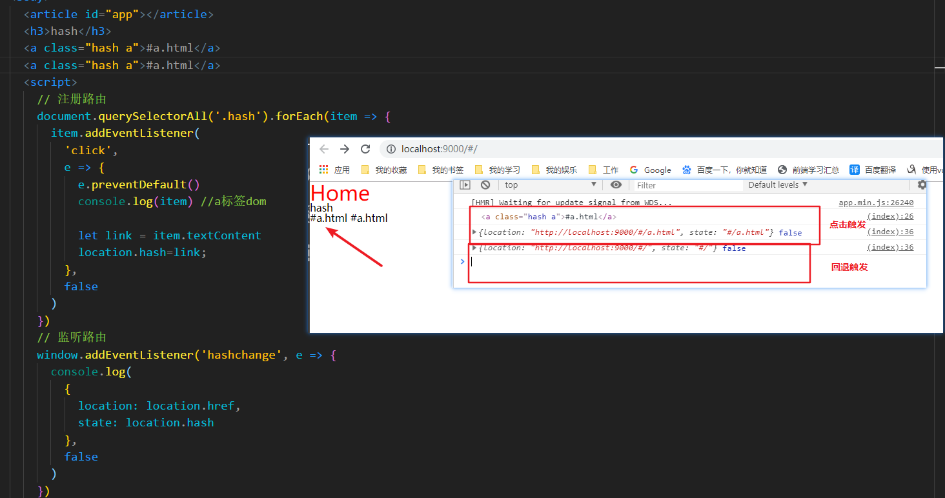Open the Default levels dropdown
945x498 pixels.
pos(778,185)
